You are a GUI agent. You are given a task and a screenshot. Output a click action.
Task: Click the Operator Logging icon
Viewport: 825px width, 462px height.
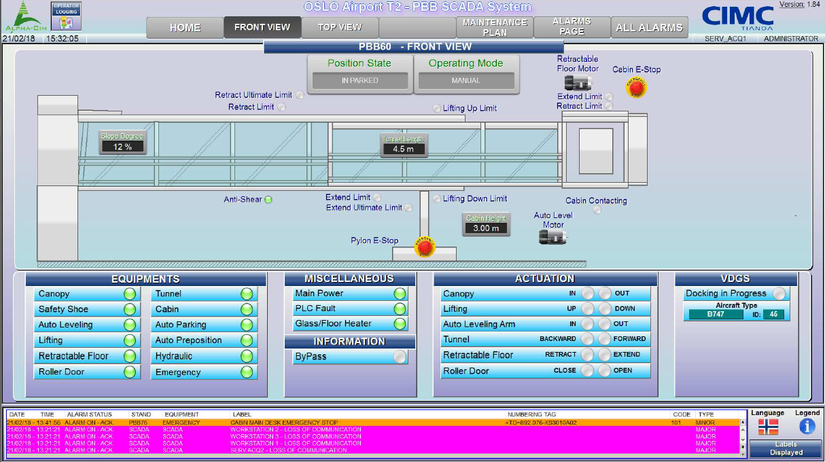tap(66, 16)
